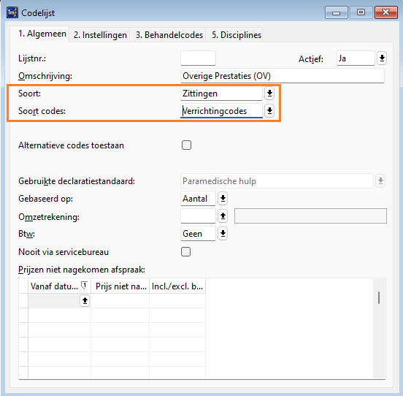Select the 1. Algemeen tab

click(42, 34)
